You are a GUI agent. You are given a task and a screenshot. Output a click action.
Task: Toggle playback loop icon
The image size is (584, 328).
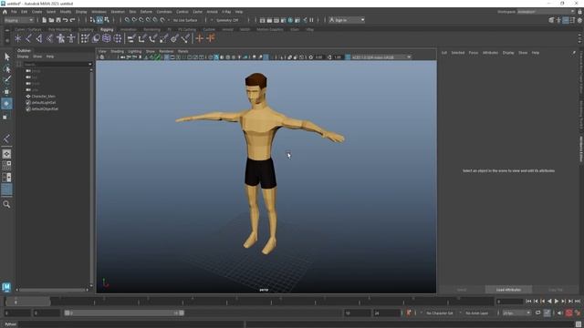tap(537, 313)
